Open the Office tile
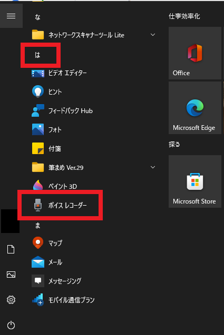 click(195, 53)
